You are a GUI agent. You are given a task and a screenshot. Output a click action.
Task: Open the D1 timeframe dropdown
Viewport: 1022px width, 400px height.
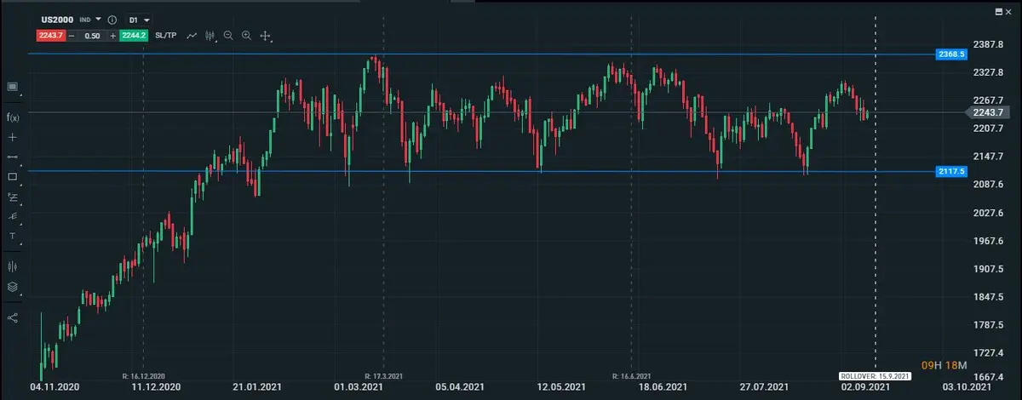coord(139,19)
